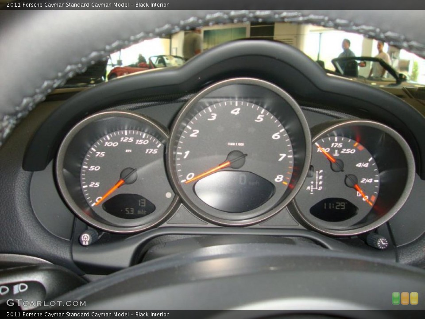
Task: Click the coolant temperature symbol
Action: [x=336, y=153]
